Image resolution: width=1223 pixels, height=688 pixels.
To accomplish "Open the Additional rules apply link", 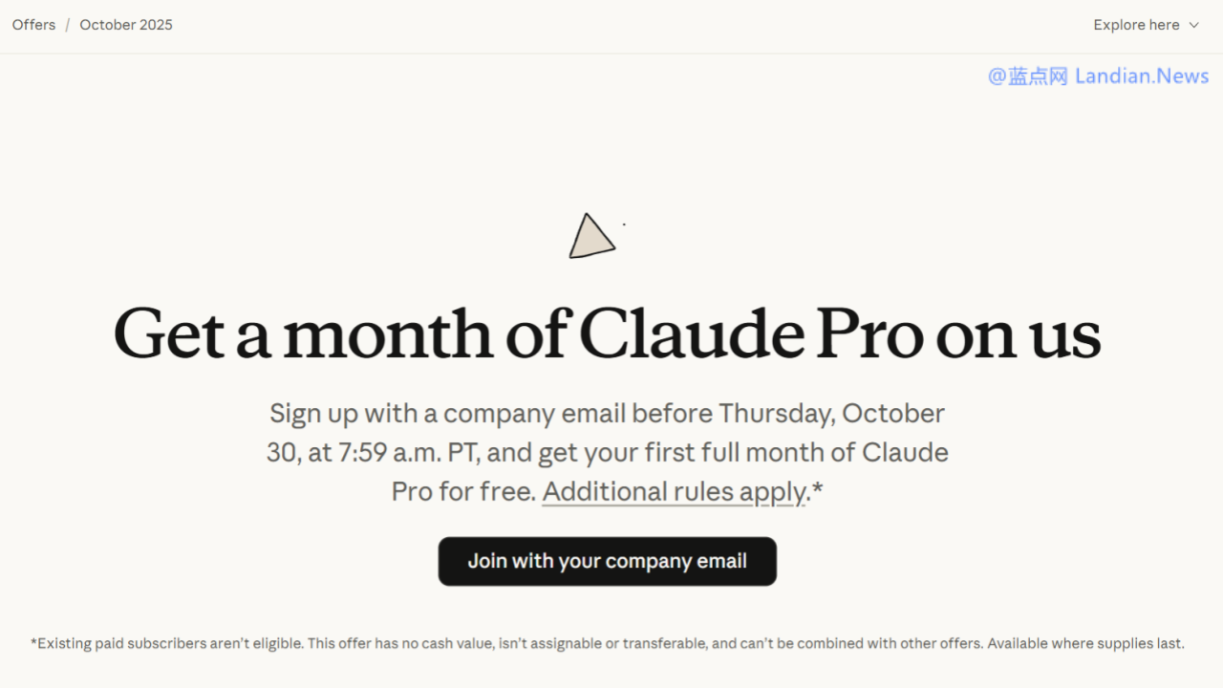I will (x=675, y=491).
